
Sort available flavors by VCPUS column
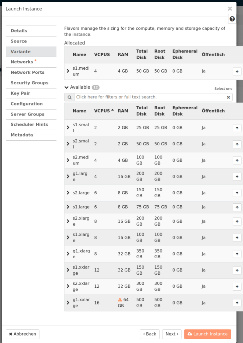(102, 111)
